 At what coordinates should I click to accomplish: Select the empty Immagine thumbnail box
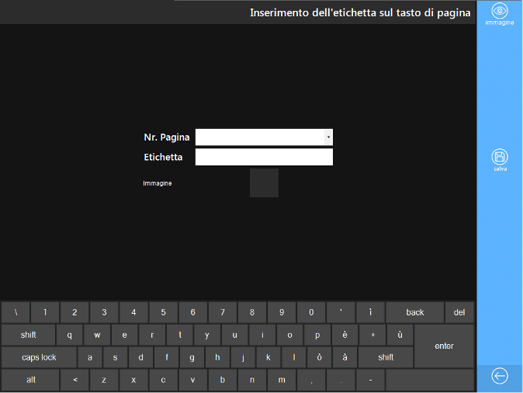[x=264, y=183]
